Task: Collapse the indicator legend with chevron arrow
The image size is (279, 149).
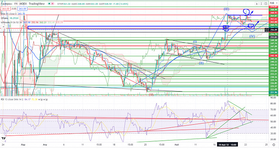Action: [x=3, y=27]
